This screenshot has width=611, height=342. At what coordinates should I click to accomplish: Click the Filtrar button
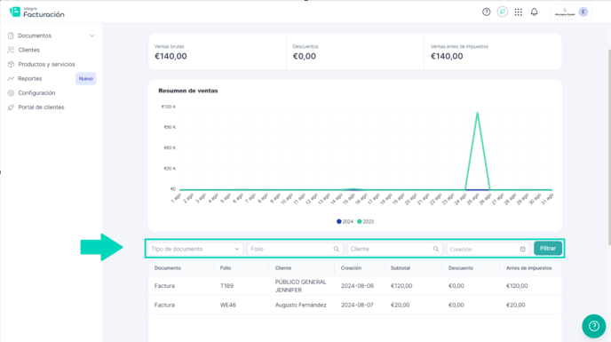coord(548,249)
